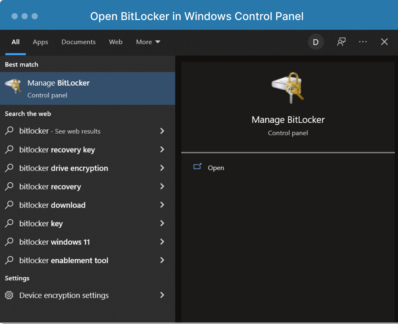Open the D user account avatar
Viewport: 398px width, 324px height.
[316, 42]
